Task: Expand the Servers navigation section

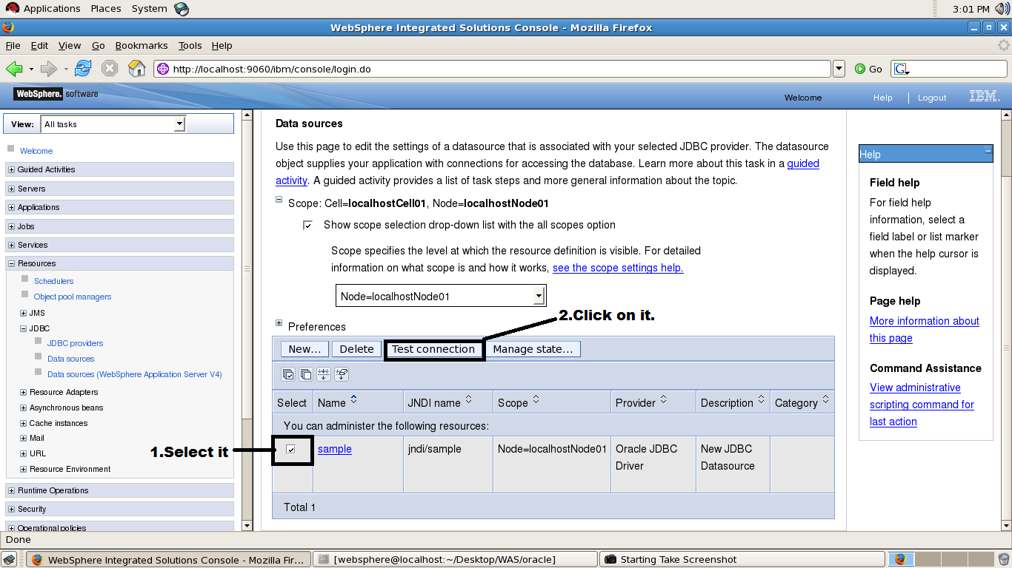Action: pyautogui.click(x=11, y=189)
